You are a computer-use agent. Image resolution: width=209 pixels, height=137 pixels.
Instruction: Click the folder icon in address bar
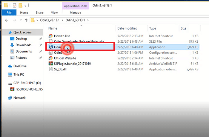pyautogui.click(x=33, y=20)
